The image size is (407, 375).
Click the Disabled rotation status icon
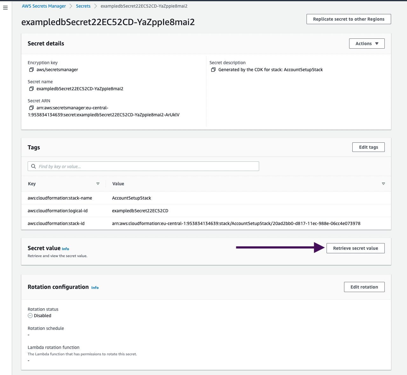click(30, 316)
